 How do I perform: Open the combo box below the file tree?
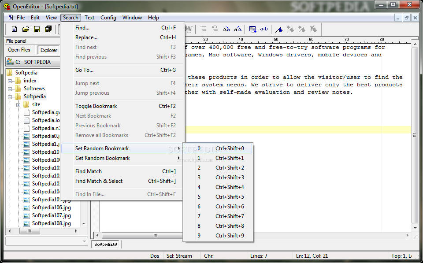(85, 241)
